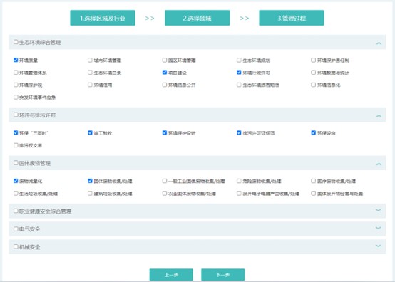Check the 生态环境损害赔偿 checkbox
395x282 pixels.
239,85
